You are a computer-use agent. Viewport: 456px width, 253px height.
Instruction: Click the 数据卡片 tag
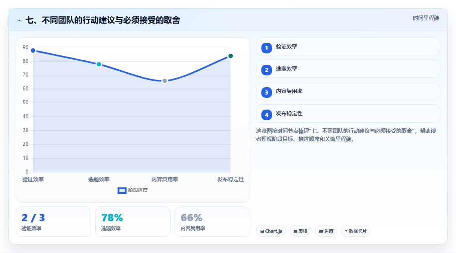356,231
